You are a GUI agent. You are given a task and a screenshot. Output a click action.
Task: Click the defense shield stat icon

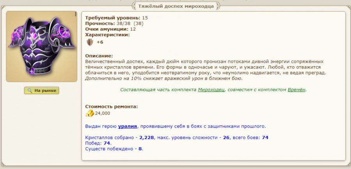90,42
